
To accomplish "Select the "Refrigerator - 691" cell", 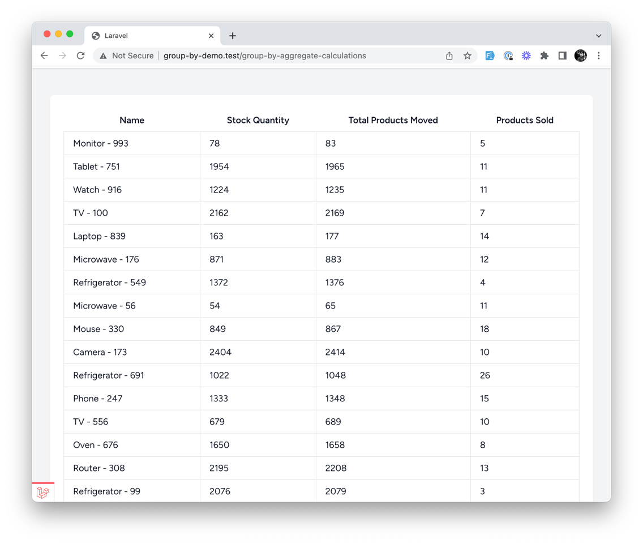I will [x=132, y=375].
